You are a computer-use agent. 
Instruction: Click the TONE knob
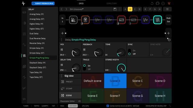121,53
